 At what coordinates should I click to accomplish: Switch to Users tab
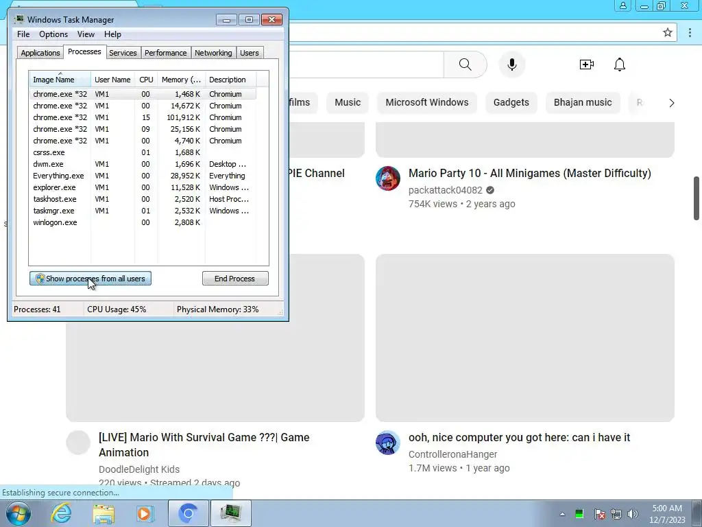(x=249, y=53)
